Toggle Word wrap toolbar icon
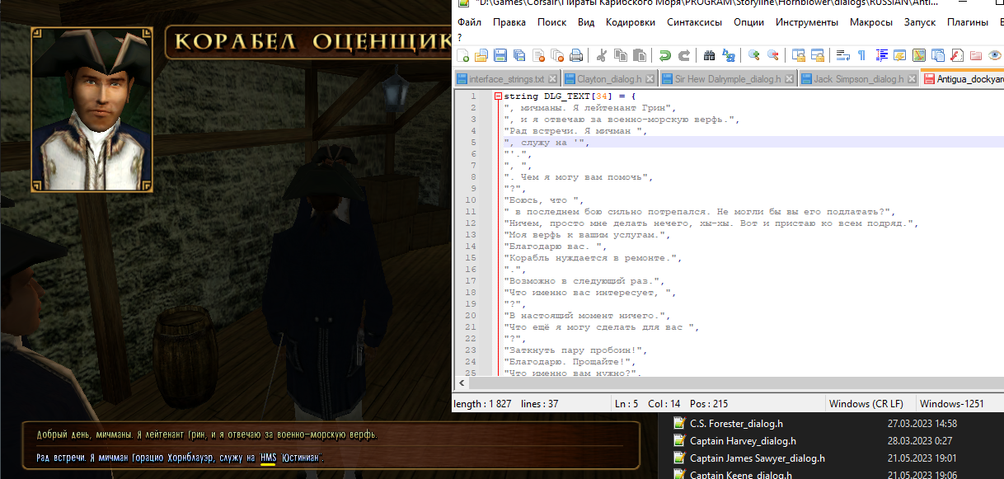Screen dimensions: 1004x479 tap(842, 56)
